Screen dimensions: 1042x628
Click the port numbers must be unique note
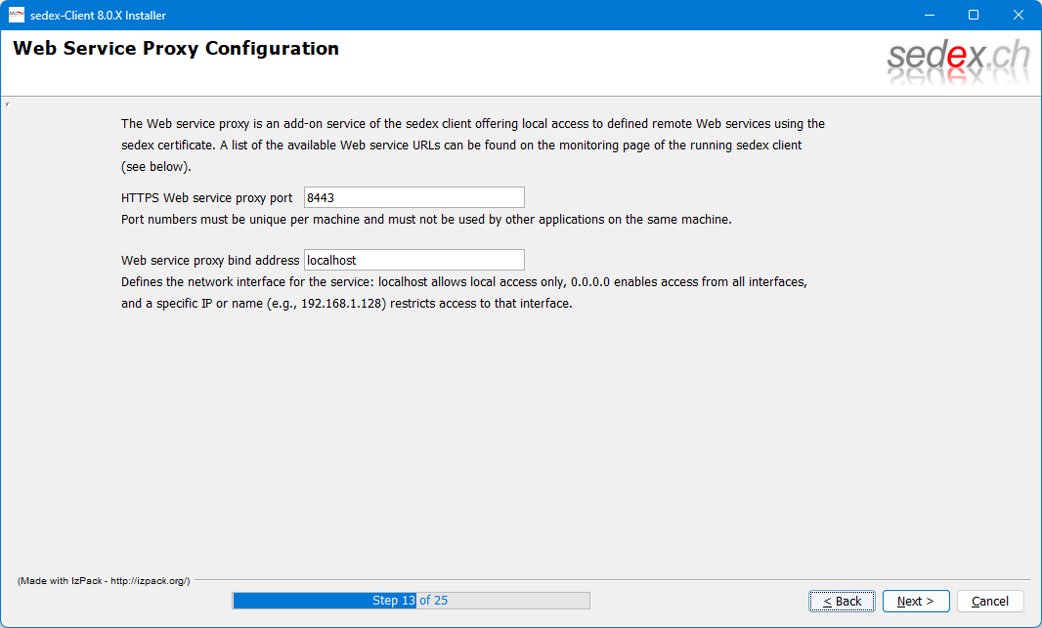426,220
